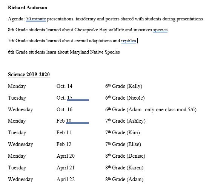Click the underlined phrase '50 minute'
The image size is (212, 186).
(x=36, y=19)
